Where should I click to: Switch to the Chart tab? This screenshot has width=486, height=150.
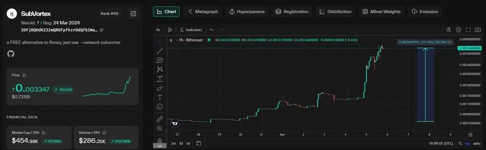coord(166,12)
